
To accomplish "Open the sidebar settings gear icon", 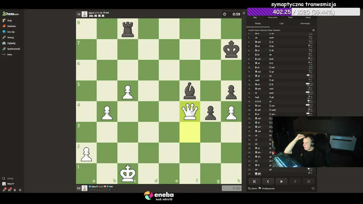I will tap(20, 190).
